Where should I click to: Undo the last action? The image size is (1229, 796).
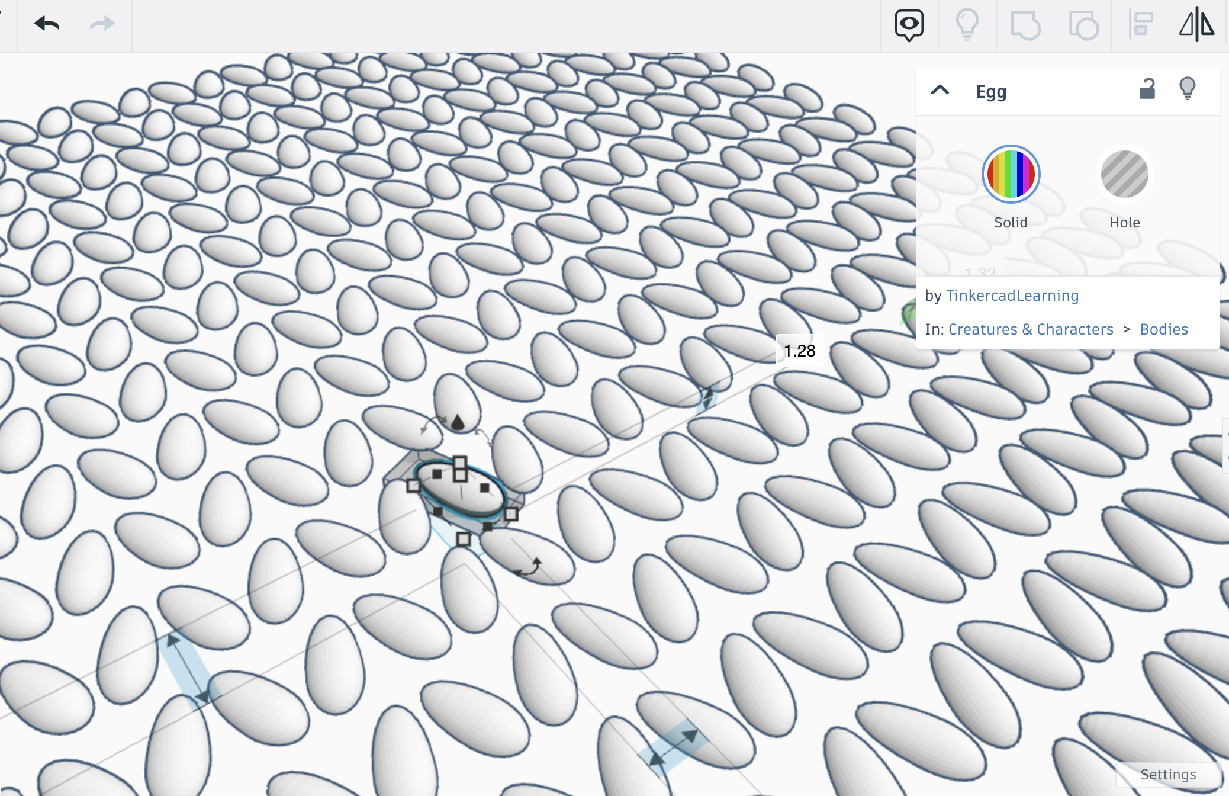[x=47, y=24]
